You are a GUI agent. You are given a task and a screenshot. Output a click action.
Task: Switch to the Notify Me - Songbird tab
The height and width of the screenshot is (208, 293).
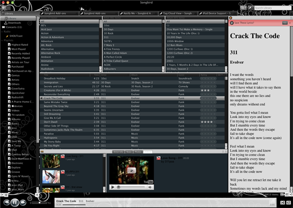coord(138,14)
